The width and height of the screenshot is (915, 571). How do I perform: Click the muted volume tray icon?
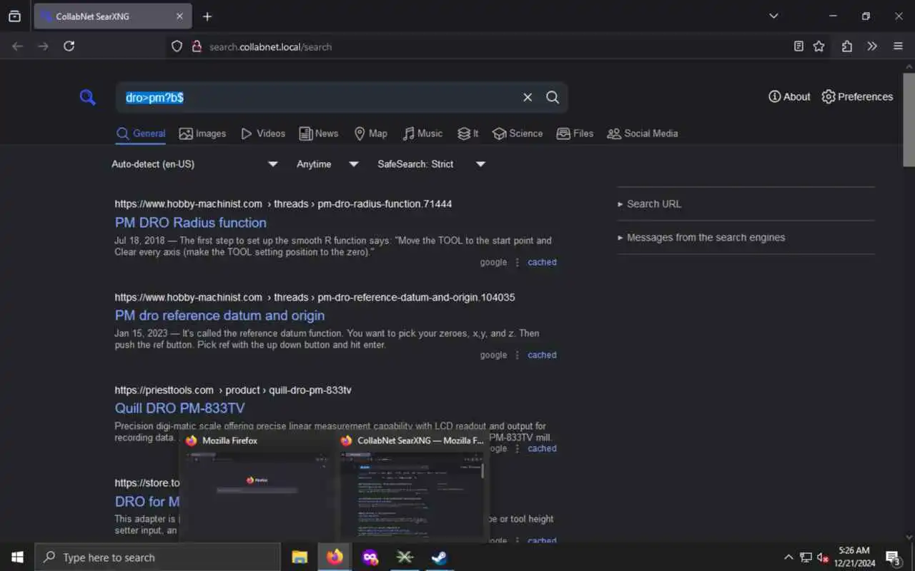coord(823,557)
